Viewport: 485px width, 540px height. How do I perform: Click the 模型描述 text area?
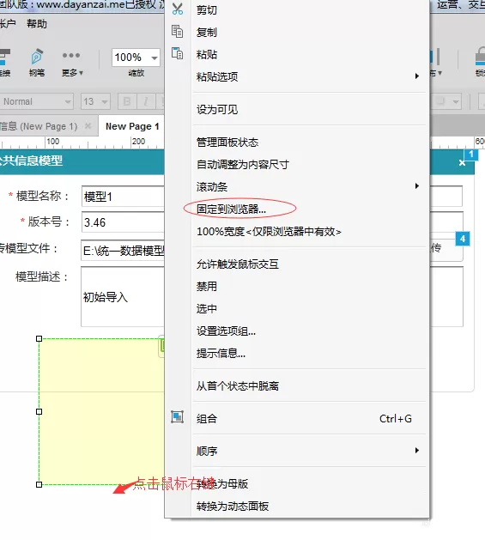[x=123, y=296]
